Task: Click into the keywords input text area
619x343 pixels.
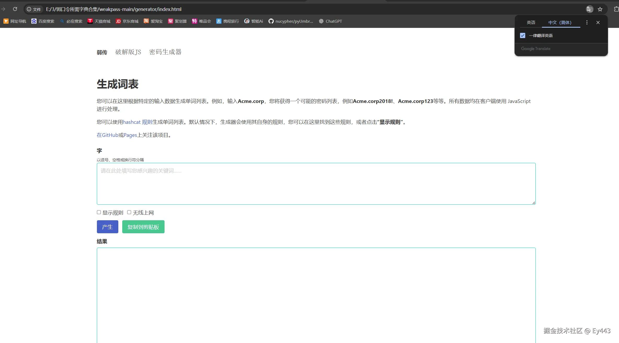Action: click(316, 184)
